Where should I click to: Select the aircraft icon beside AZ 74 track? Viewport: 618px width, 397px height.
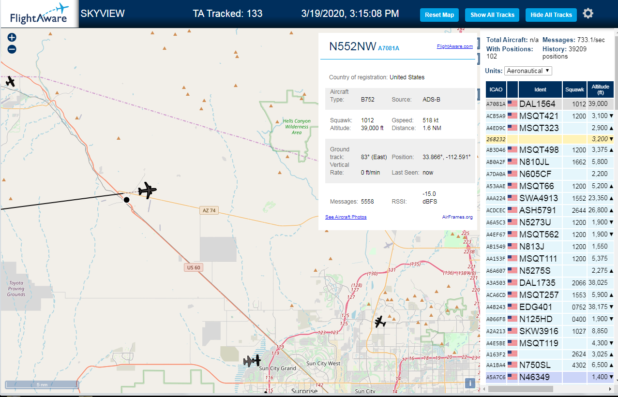(x=147, y=190)
